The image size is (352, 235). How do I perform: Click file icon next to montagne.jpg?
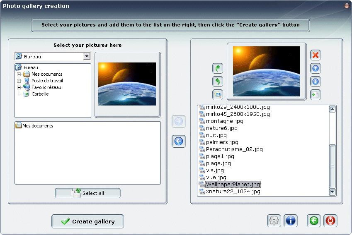point(202,121)
